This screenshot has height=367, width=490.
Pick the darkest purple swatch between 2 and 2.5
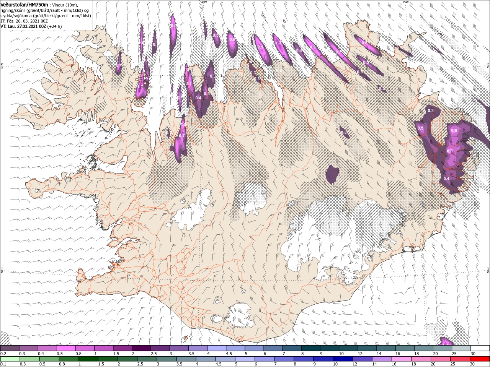point(141,348)
